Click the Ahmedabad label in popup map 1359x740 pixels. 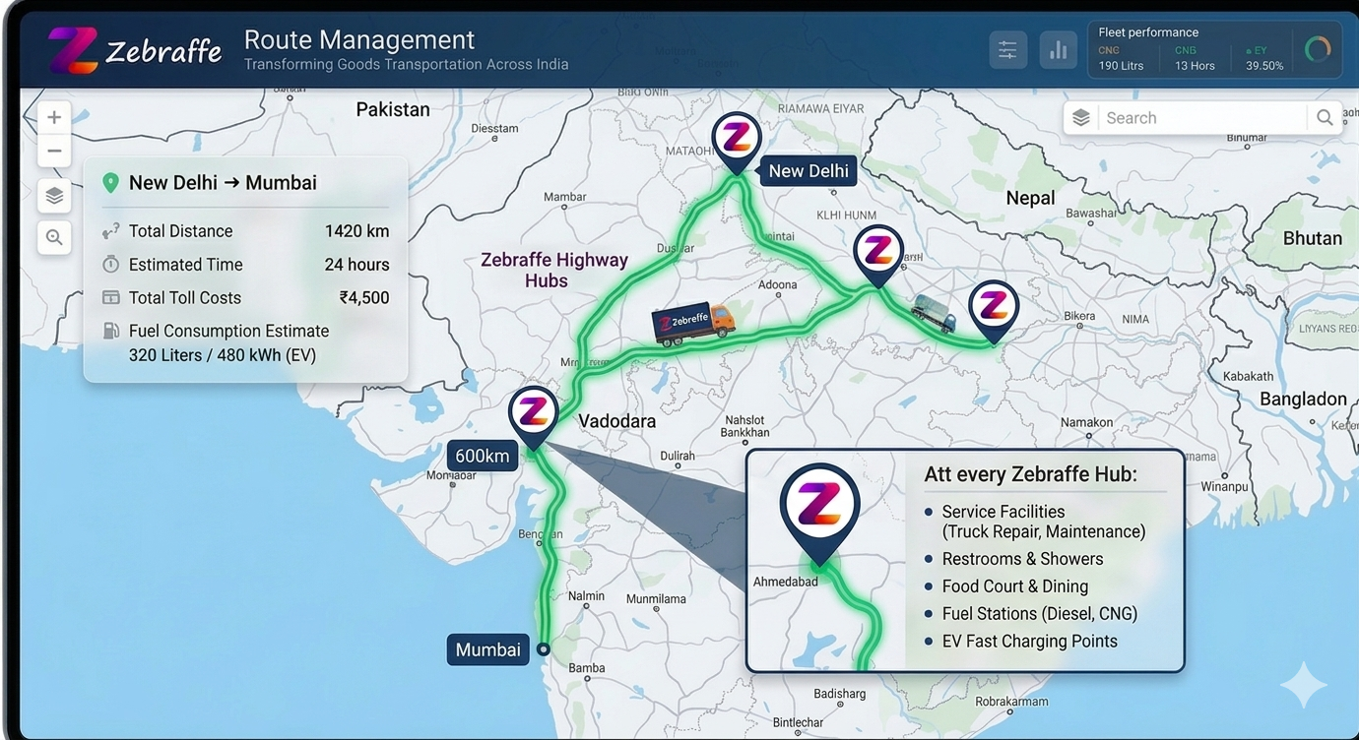(x=785, y=582)
